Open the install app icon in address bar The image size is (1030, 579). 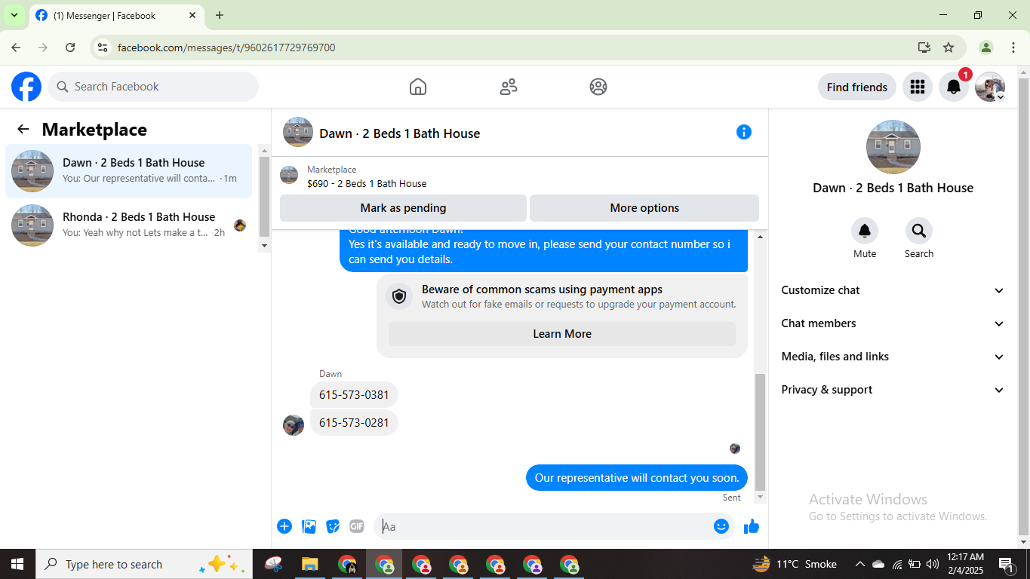(x=924, y=47)
